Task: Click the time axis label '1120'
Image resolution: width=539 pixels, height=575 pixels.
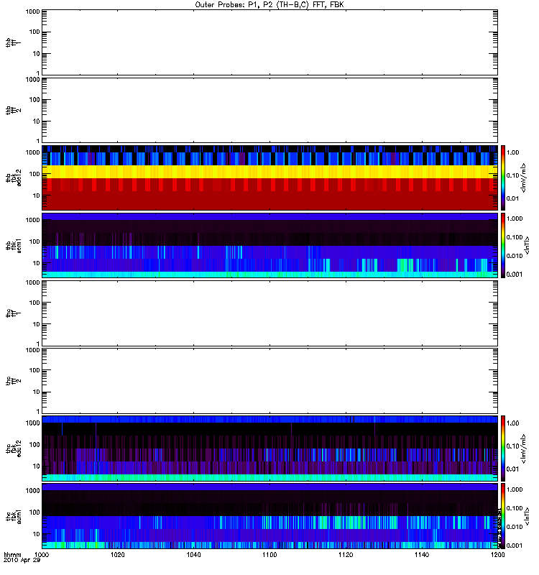Action: [x=346, y=555]
